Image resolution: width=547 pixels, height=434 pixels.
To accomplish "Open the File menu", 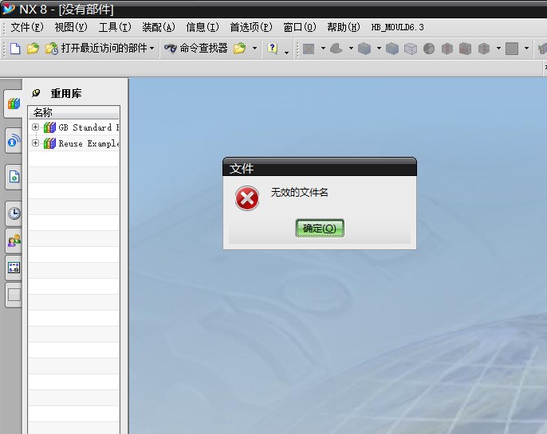I will (27, 27).
